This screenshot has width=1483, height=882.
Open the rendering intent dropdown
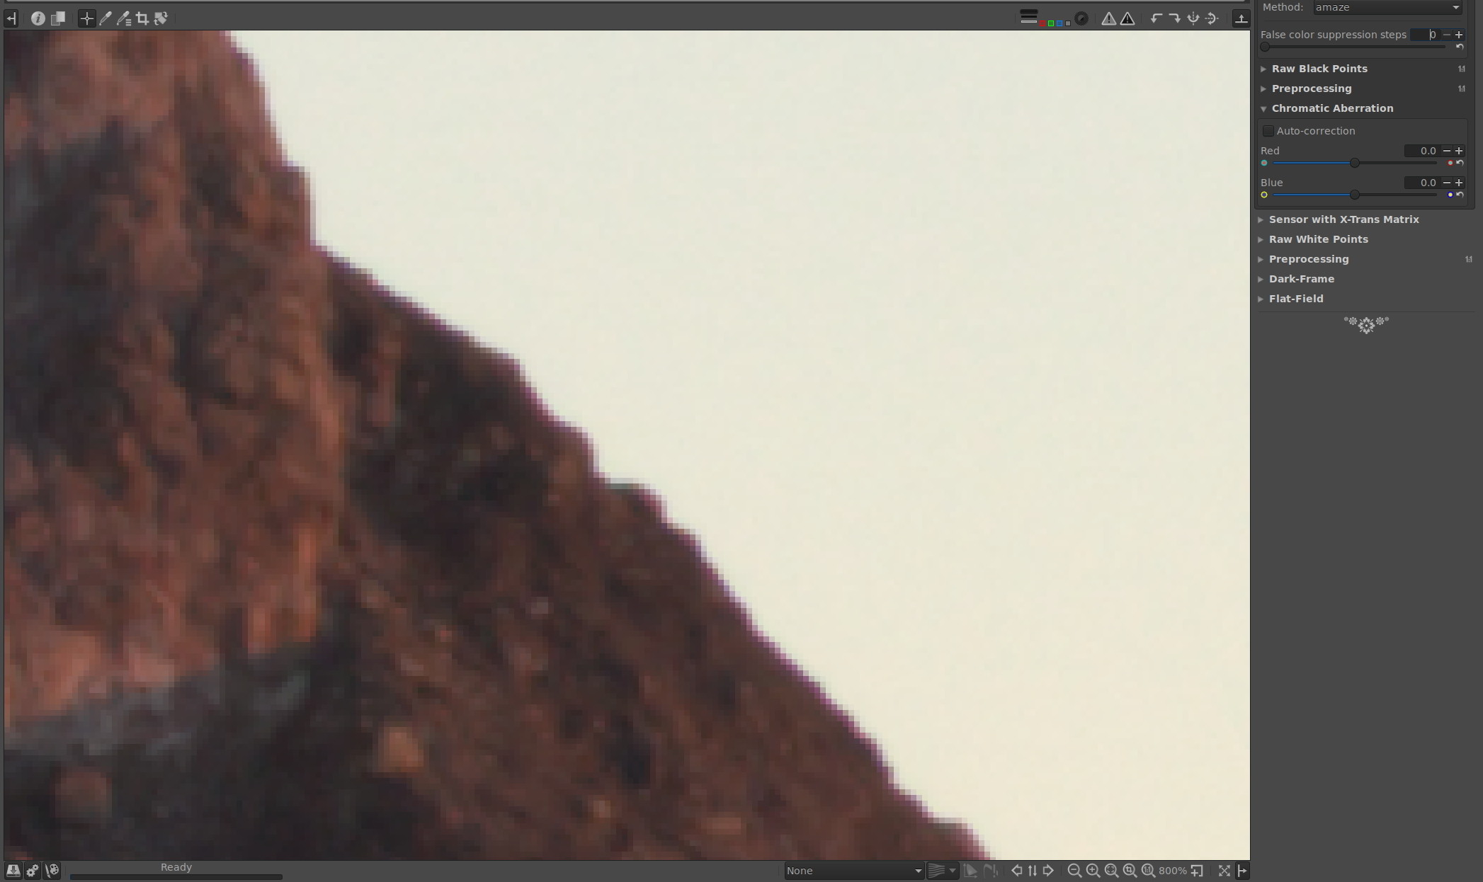point(943,871)
